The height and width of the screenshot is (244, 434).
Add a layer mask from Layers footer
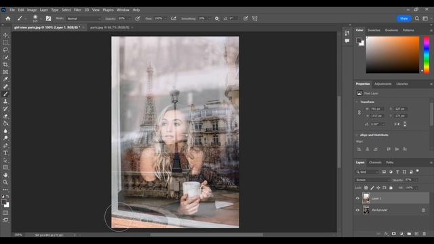[394, 234]
